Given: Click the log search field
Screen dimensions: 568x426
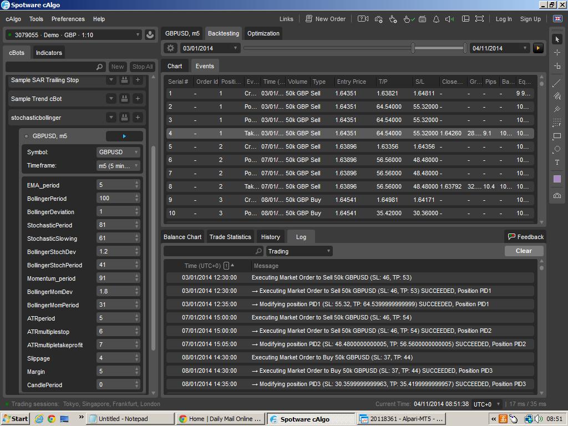Looking at the screenshot, I should click(213, 251).
